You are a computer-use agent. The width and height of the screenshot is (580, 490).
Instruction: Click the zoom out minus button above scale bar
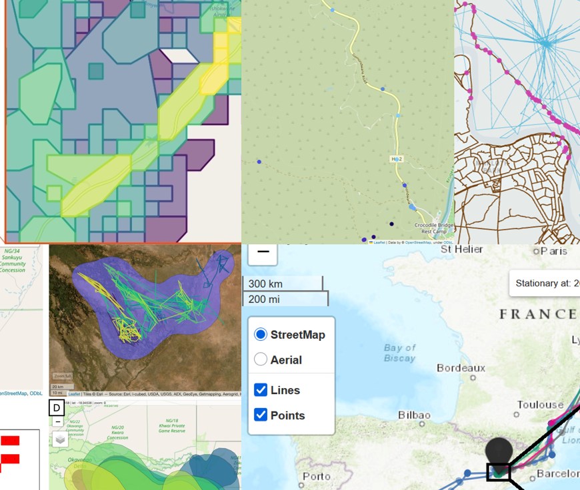[x=263, y=252]
